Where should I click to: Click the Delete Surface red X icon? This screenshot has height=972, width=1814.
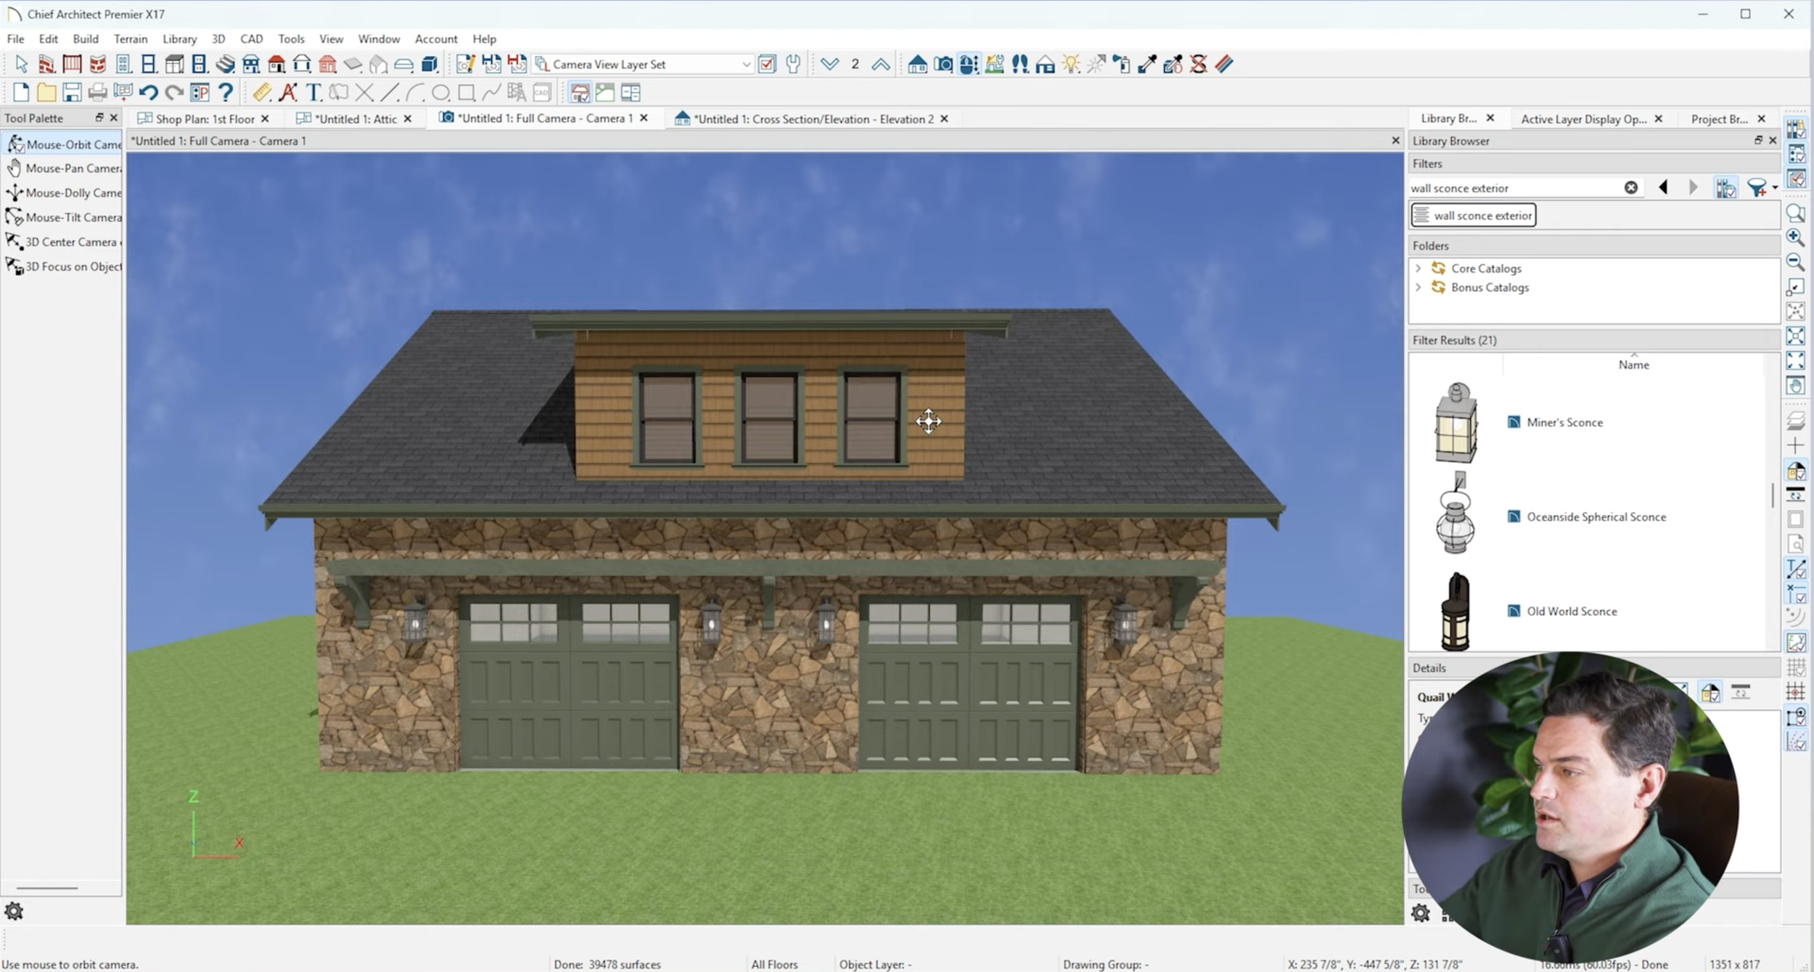(1199, 65)
